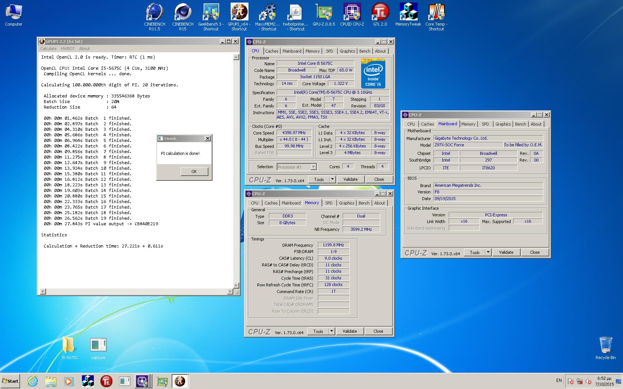Click the motherboard Model Z97X-SOC Force field
Image resolution: width=623 pixels, height=389 pixels.
468,145
